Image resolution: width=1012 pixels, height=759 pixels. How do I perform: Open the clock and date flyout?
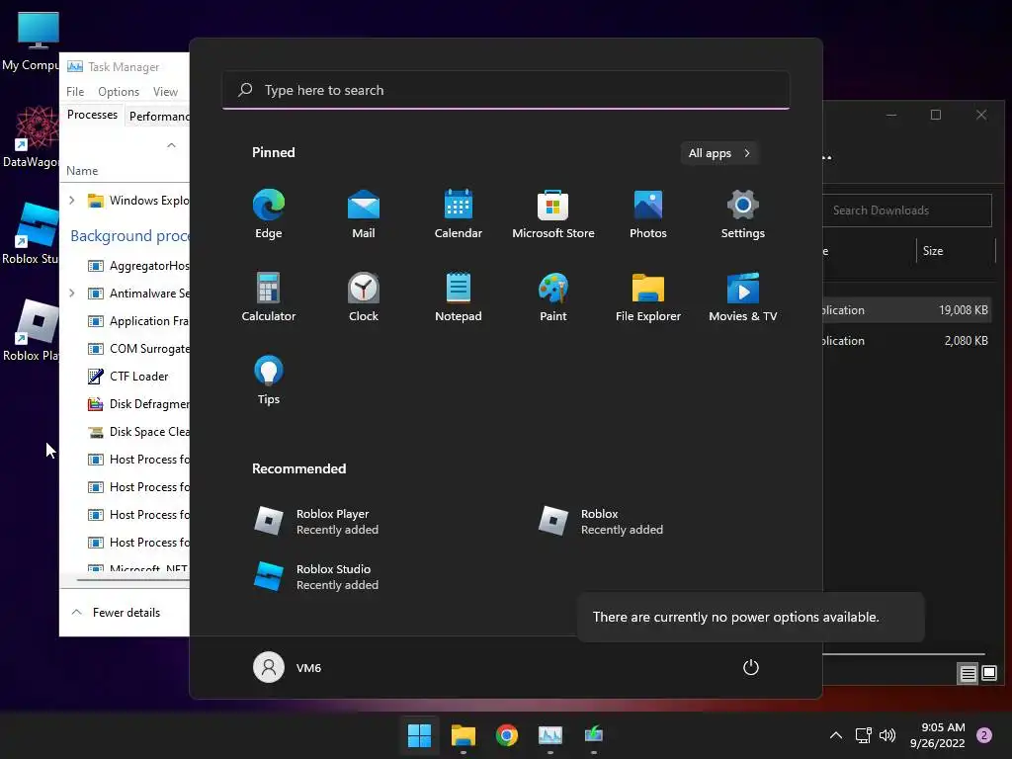point(937,735)
